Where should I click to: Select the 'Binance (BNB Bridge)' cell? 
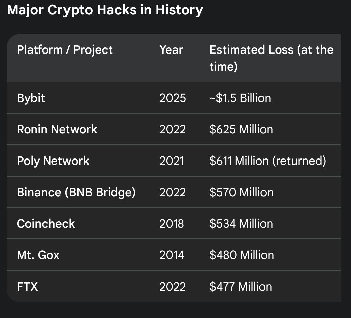tap(76, 193)
